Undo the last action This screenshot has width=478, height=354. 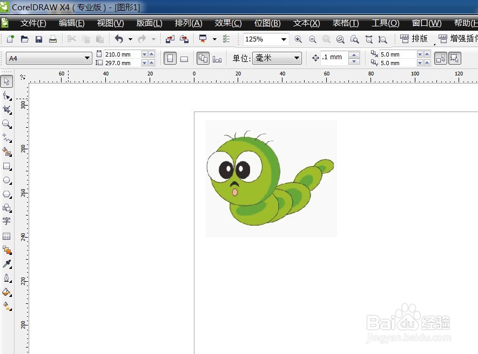coord(119,39)
